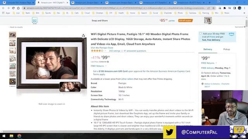
Task: Open the browser Home page icon
Action: [18, 8]
